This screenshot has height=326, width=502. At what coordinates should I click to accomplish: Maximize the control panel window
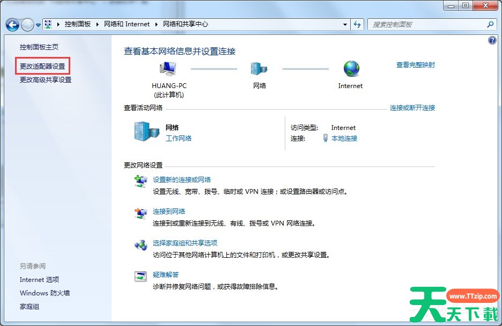[x=466, y=5]
